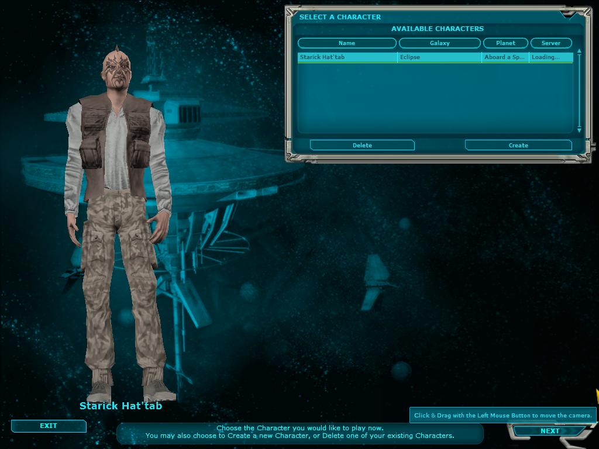The image size is (599, 449).
Task: Click the camera drag tooltip box
Action: coord(502,415)
